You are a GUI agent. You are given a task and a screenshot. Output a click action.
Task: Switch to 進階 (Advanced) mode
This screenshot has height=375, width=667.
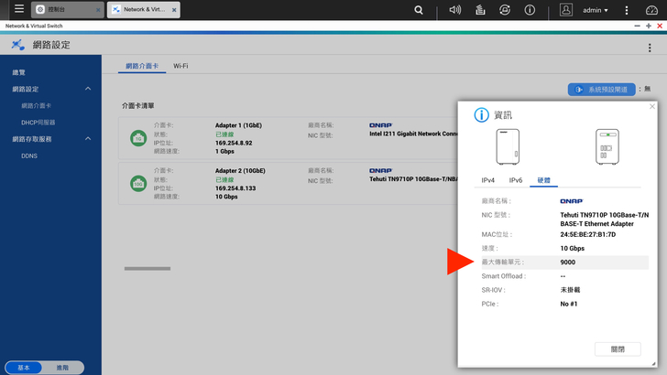click(x=62, y=367)
